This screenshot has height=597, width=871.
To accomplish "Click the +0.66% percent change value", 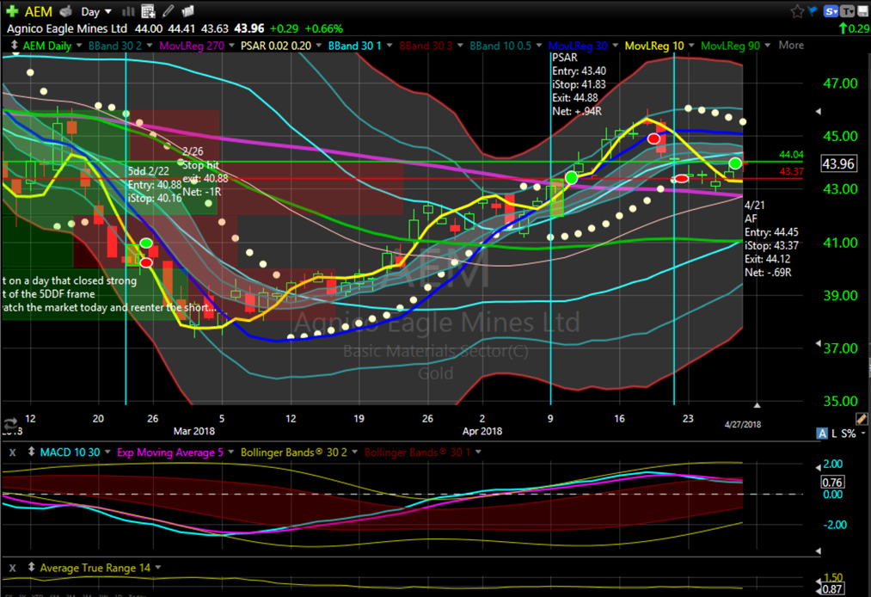I will coord(324,28).
